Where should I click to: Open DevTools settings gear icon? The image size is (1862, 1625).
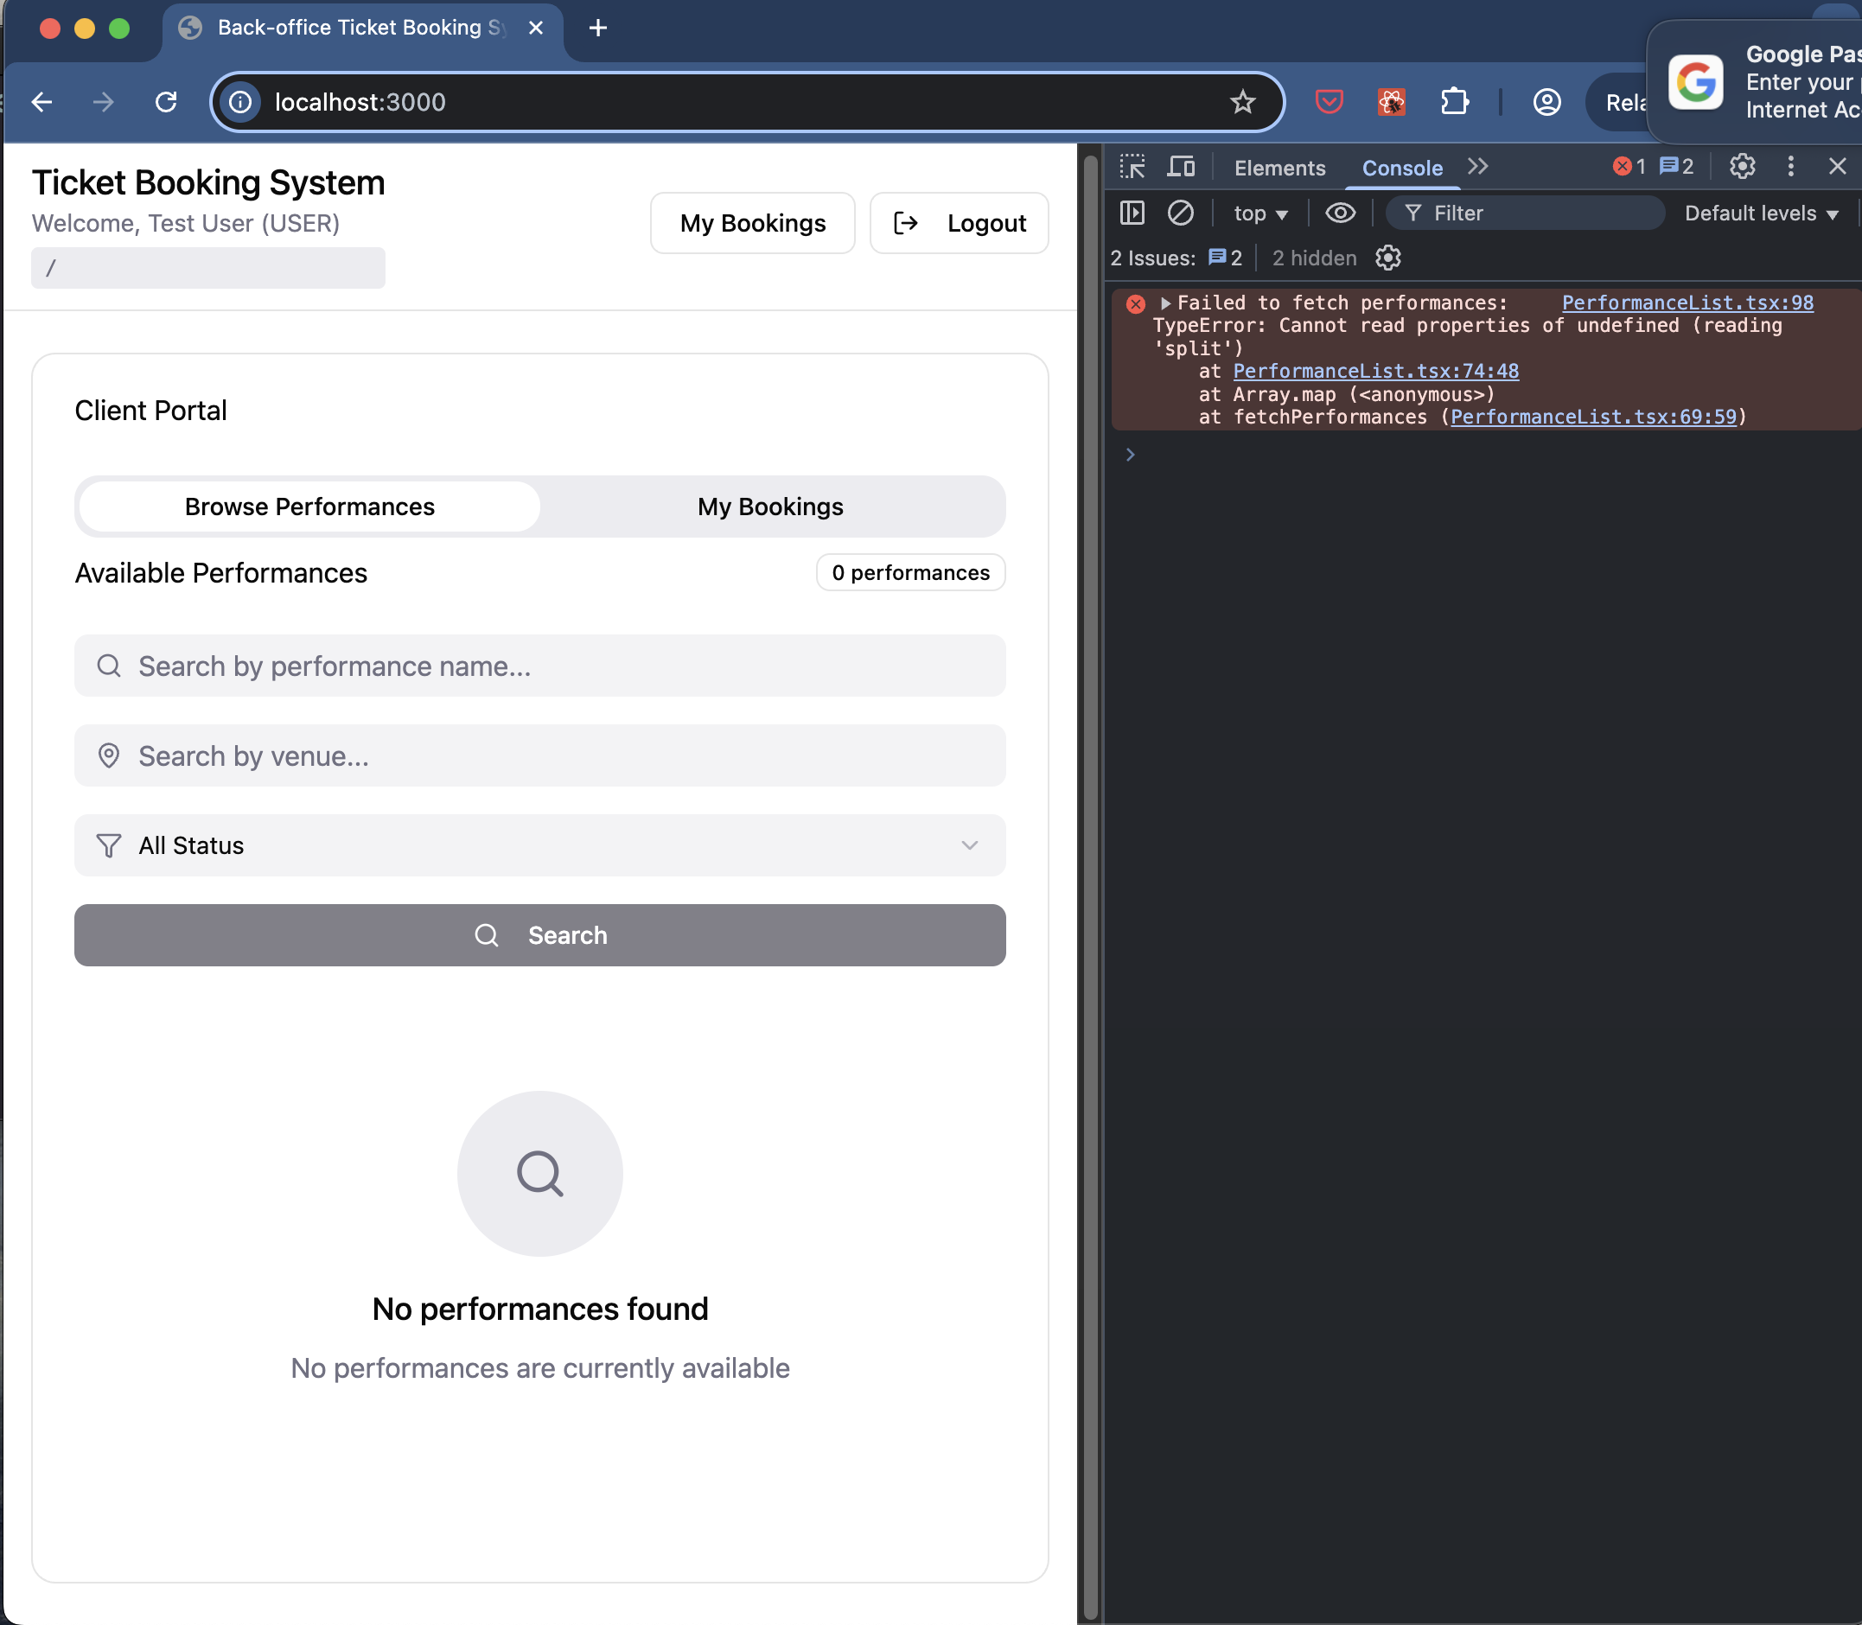point(1741,167)
